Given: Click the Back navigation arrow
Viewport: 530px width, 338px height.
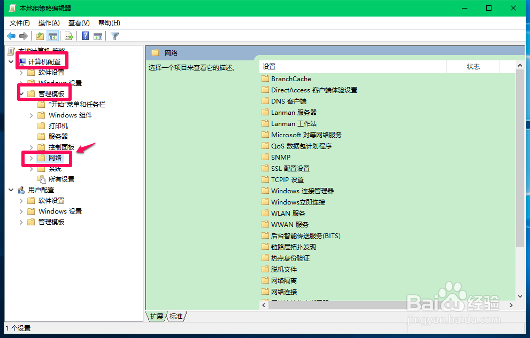Looking at the screenshot, I should (11, 36).
